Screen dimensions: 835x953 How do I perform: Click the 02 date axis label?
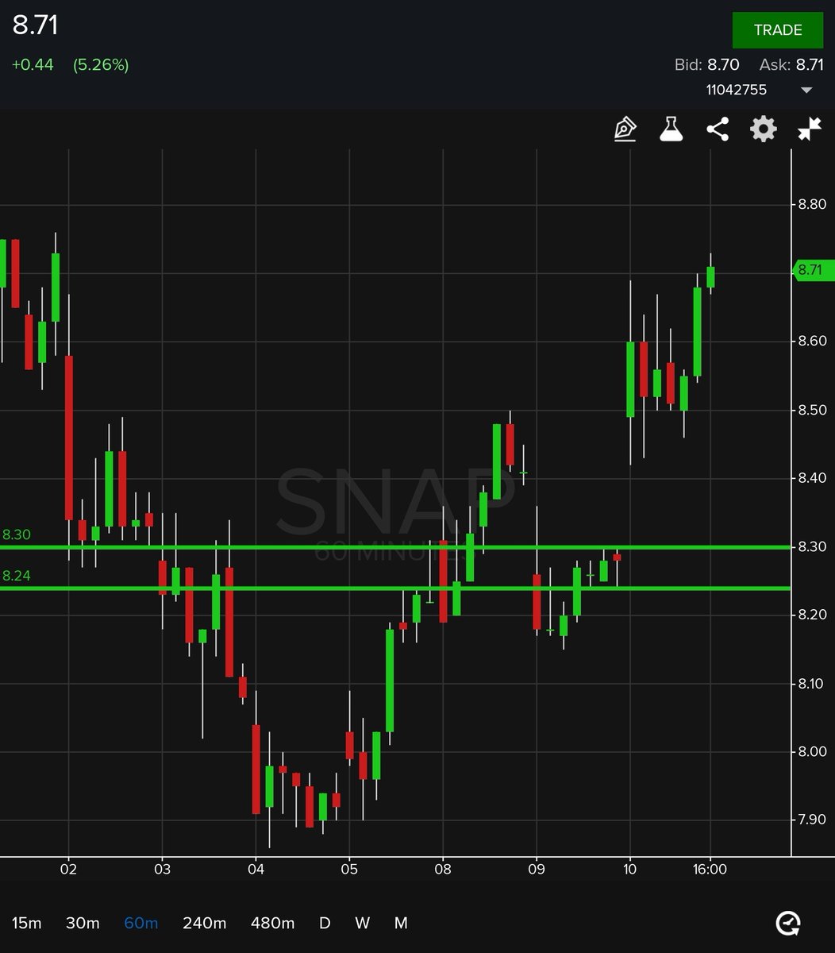coord(68,869)
